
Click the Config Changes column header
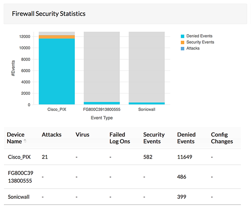point(222,138)
